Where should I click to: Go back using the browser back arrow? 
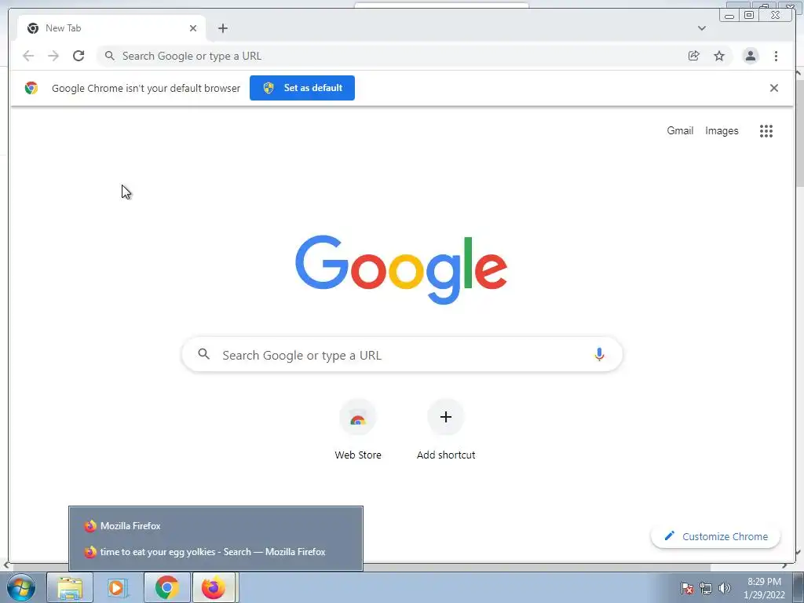[x=28, y=56]
